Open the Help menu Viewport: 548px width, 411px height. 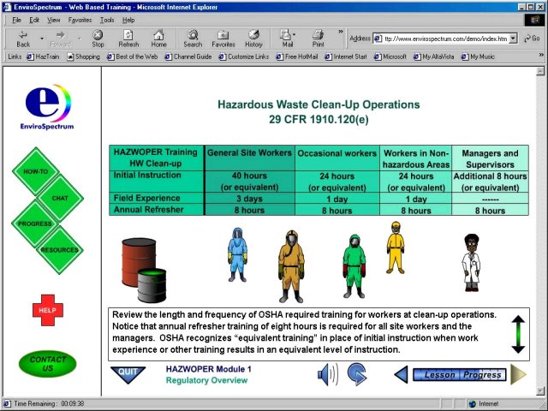128,21
